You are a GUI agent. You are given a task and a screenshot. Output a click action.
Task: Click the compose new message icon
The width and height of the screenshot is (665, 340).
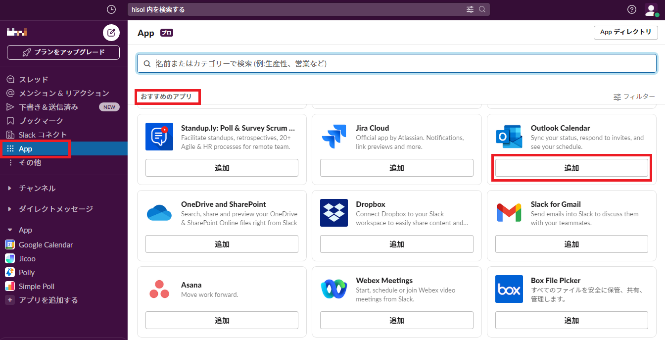(x=111, y=33)
